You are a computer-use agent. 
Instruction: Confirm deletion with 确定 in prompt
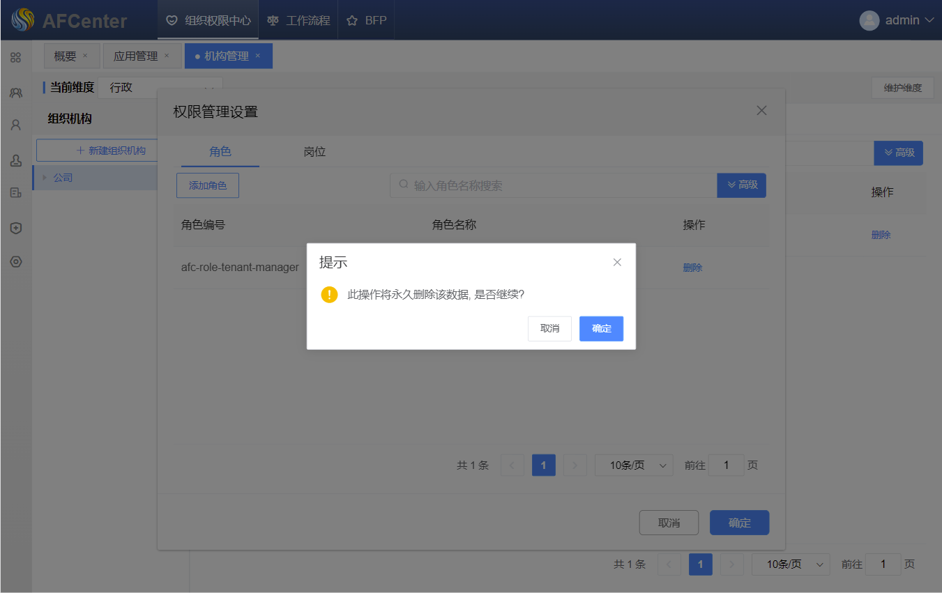coord(601,329)
